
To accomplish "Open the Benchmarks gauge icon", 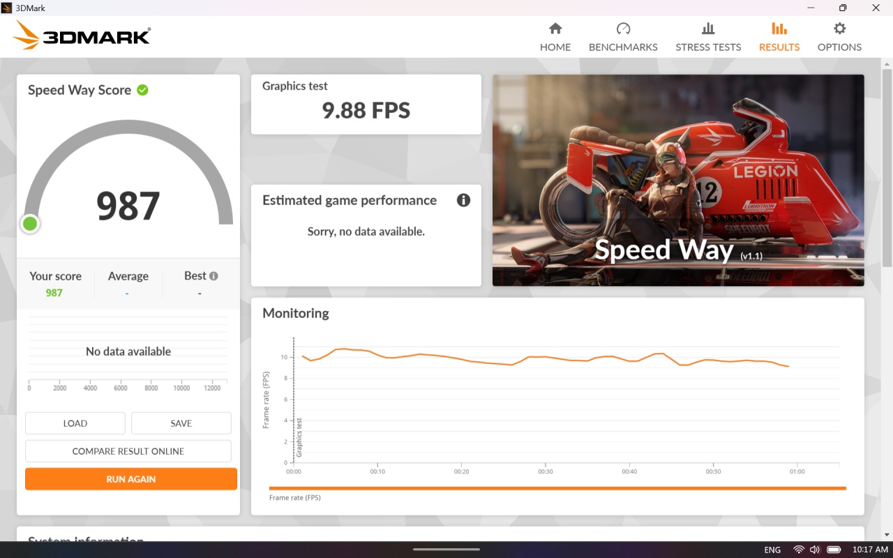I will click(x=623, y=29).
